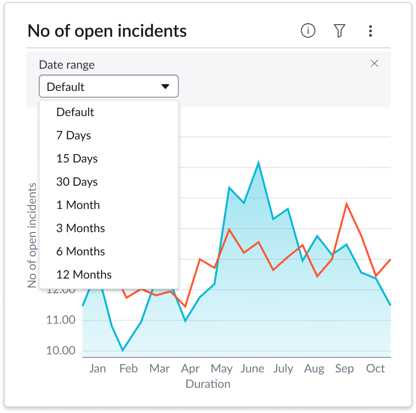The image size is (416, 413).
Task: Select 15 Days date range option
Action: (77, 159)
